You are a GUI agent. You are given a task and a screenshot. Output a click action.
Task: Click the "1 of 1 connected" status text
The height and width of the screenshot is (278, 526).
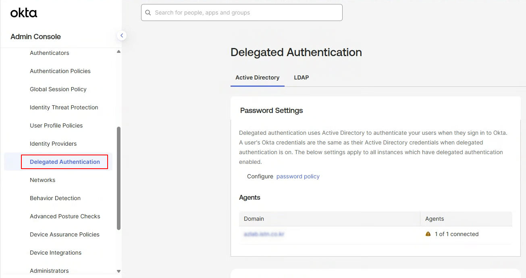coord(457,234)
